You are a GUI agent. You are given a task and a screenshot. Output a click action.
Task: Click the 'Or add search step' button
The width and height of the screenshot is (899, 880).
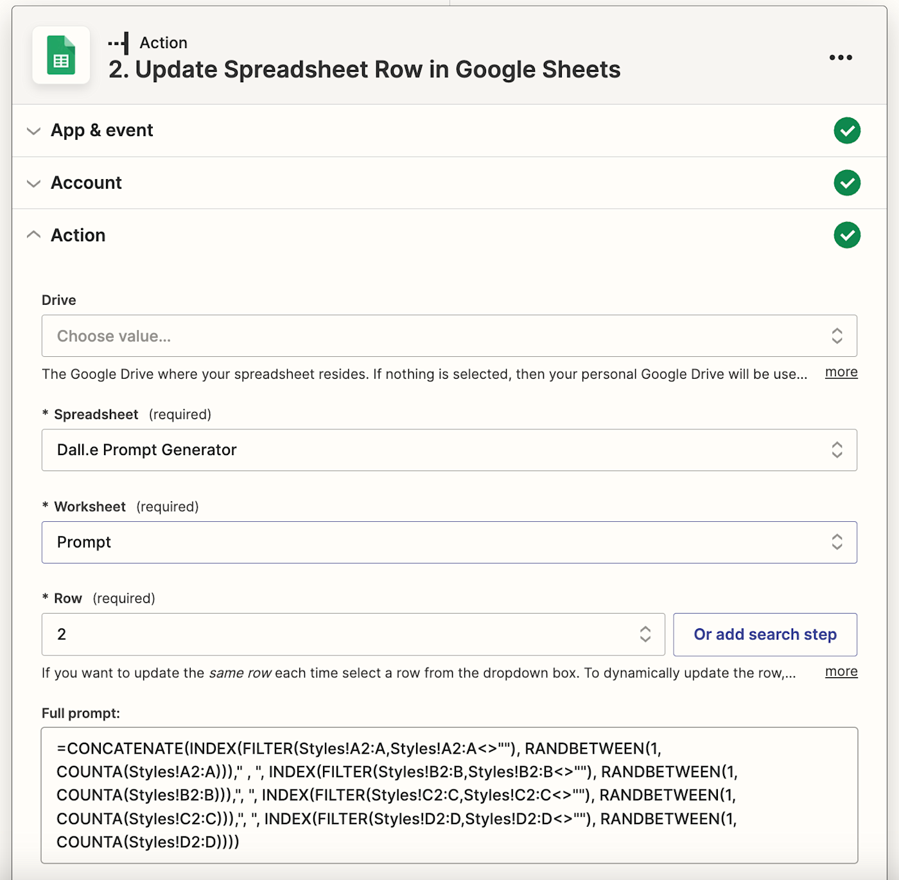[765, 634]
